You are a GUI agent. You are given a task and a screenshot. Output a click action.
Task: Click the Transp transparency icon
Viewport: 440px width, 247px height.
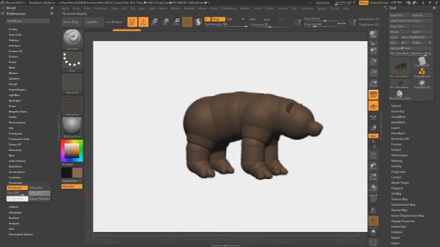tap(373, 210)
